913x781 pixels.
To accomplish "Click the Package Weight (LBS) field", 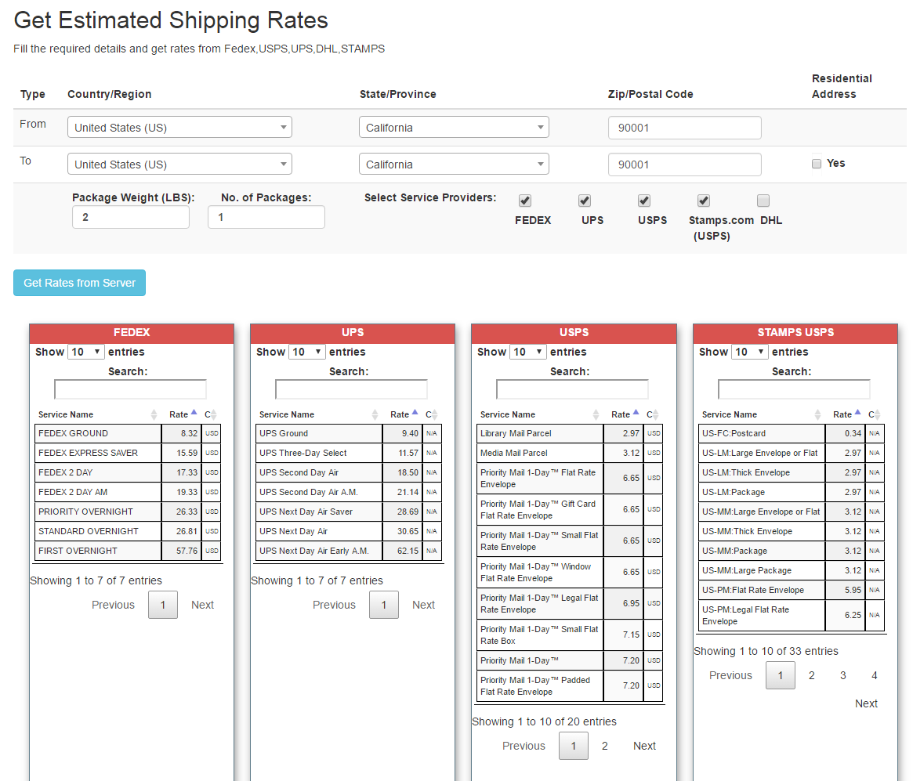I will point(130,217).
